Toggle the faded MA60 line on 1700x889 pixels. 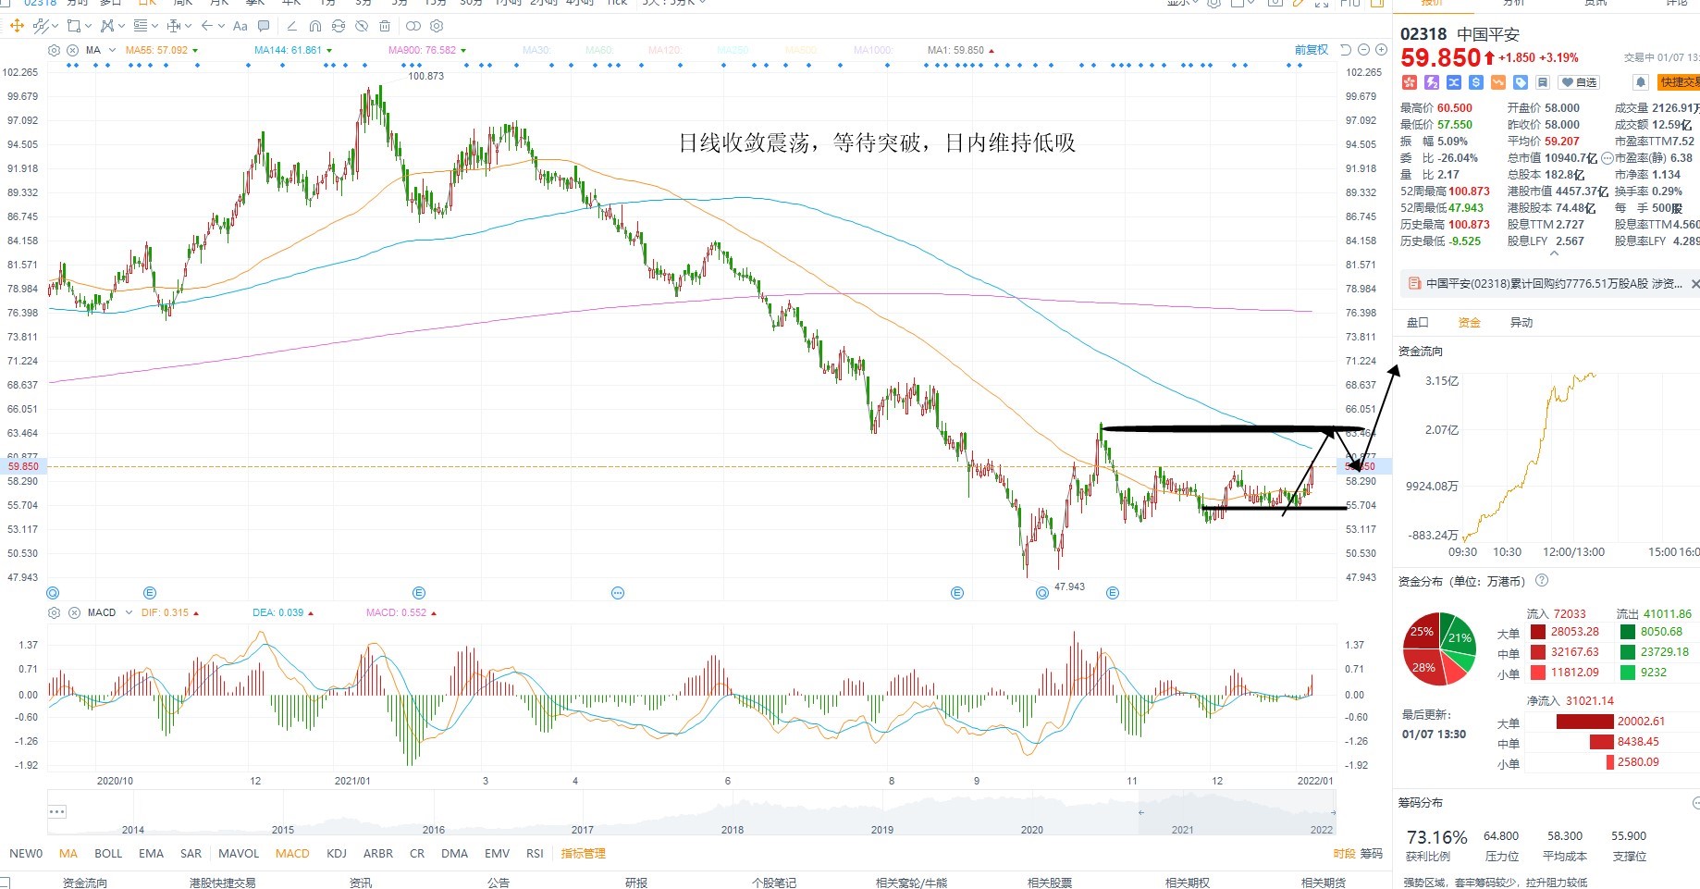599,50
